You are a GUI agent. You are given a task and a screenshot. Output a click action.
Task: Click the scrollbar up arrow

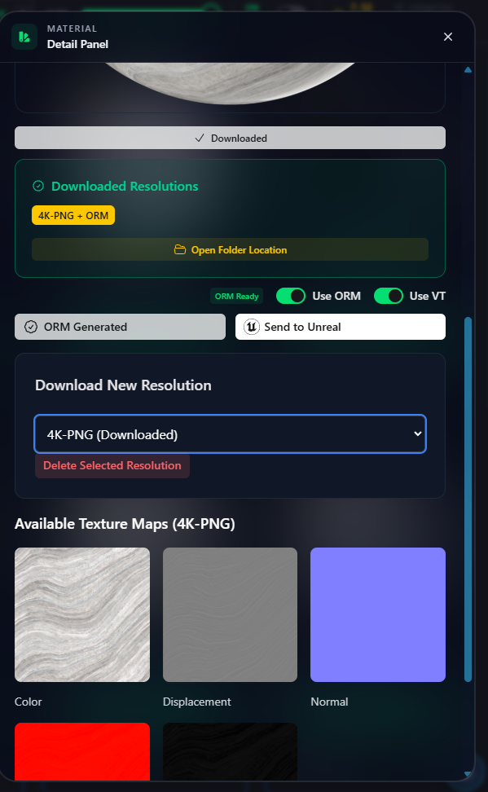point(468,70)
